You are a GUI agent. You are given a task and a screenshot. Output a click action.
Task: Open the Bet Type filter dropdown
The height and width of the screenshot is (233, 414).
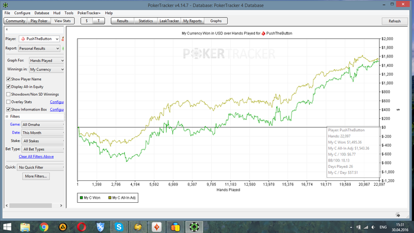pos(43,149)
